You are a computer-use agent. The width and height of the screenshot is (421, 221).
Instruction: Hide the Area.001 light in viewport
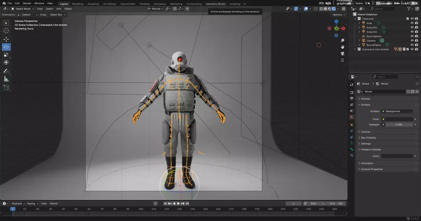click(412, 27)
